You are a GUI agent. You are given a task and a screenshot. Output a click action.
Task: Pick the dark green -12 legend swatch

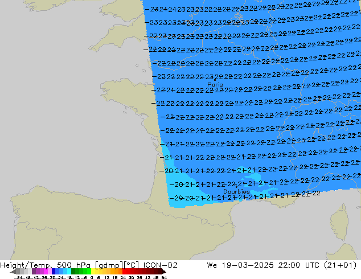click(x=73, y=271)
